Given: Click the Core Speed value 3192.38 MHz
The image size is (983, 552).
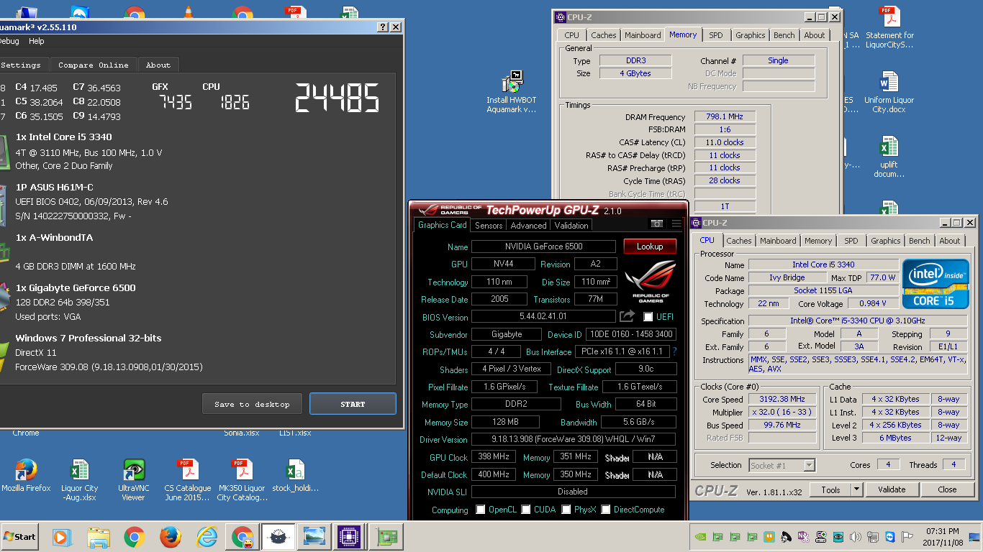Looking at the screenshot, I should coord(782,399).
